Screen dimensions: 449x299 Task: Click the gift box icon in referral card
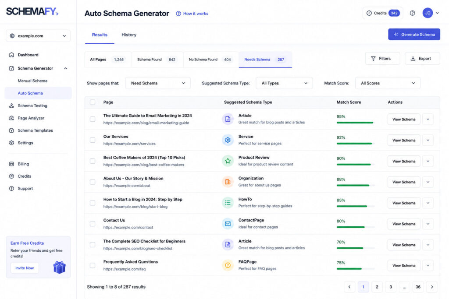(x=60, y=267)
